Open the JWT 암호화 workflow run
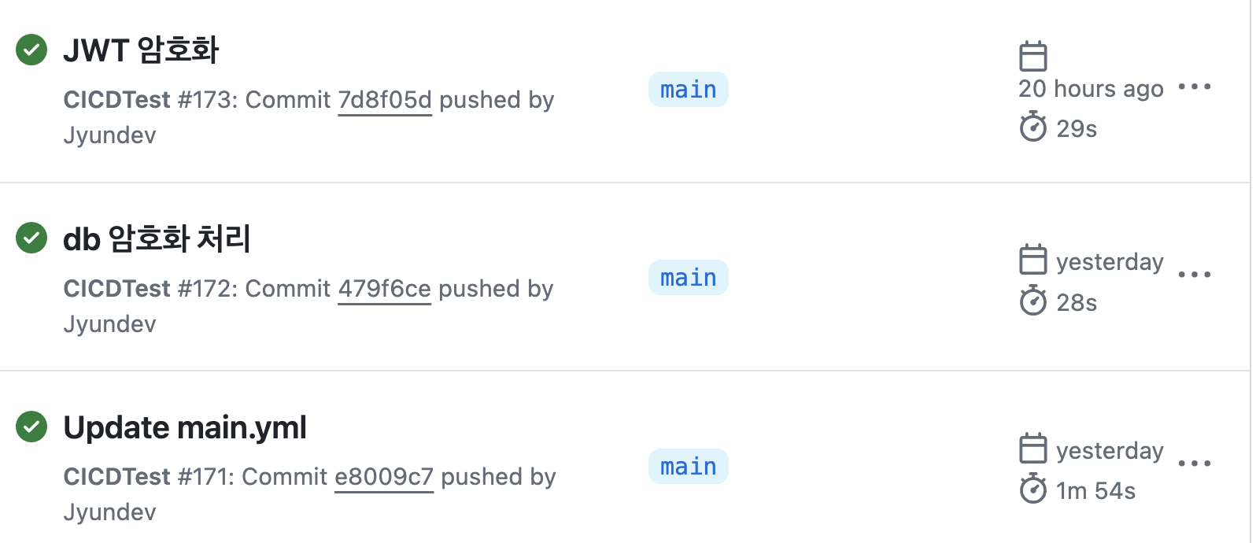Screen dimensions: 1256x543 141,50
